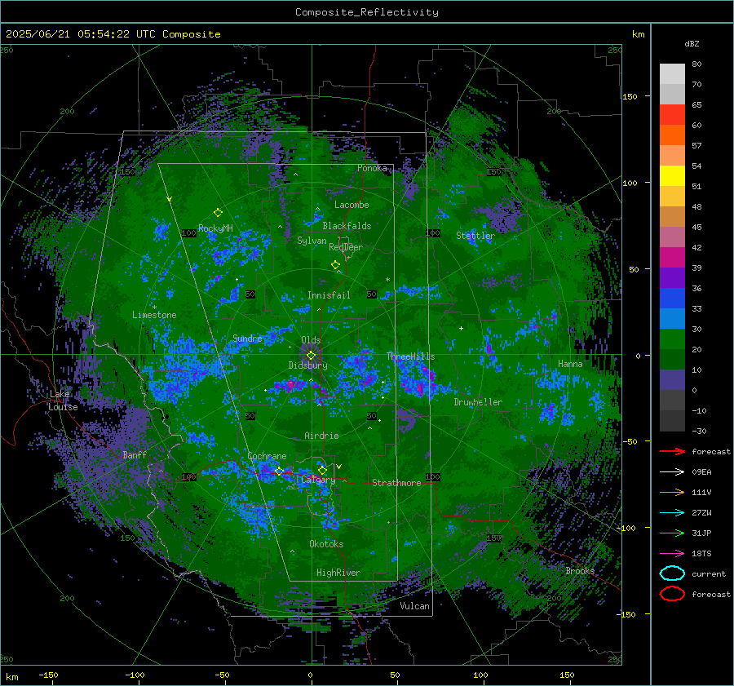
Task: Click the cyan 27ZW arrow in the legend
Action: pos(672,513)
